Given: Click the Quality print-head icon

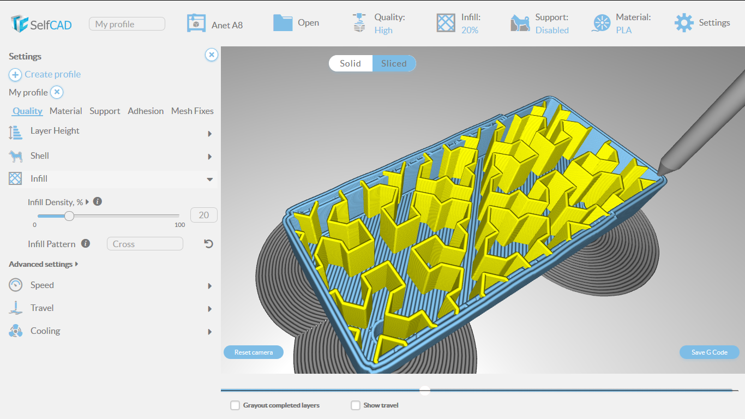Looking at the screenshot, I should pos(359,22).
